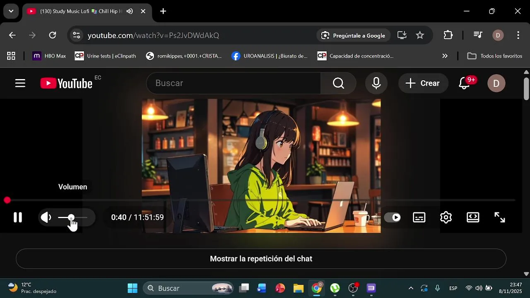530x298 pixels.
Task: Open the Capacidad de concentració bookmark
Action: pos(355,56)
